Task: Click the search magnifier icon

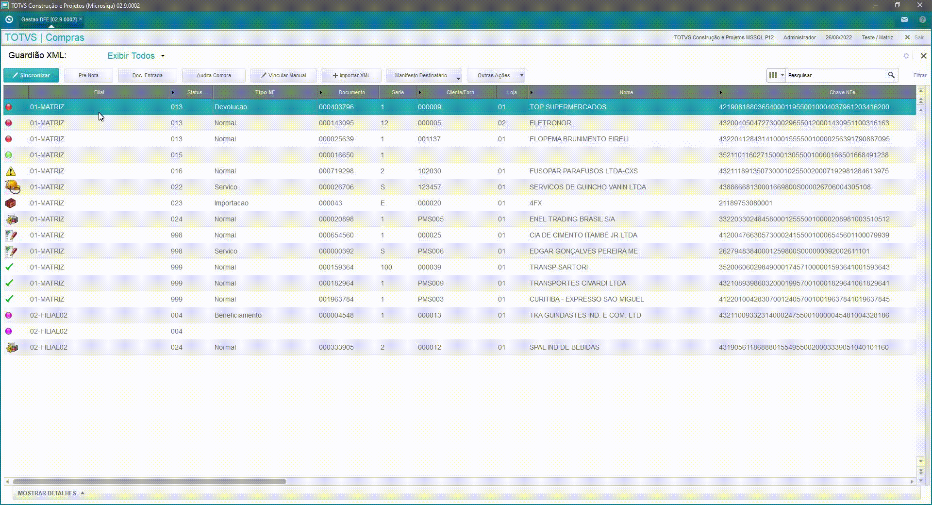Action: pos(891,75)
